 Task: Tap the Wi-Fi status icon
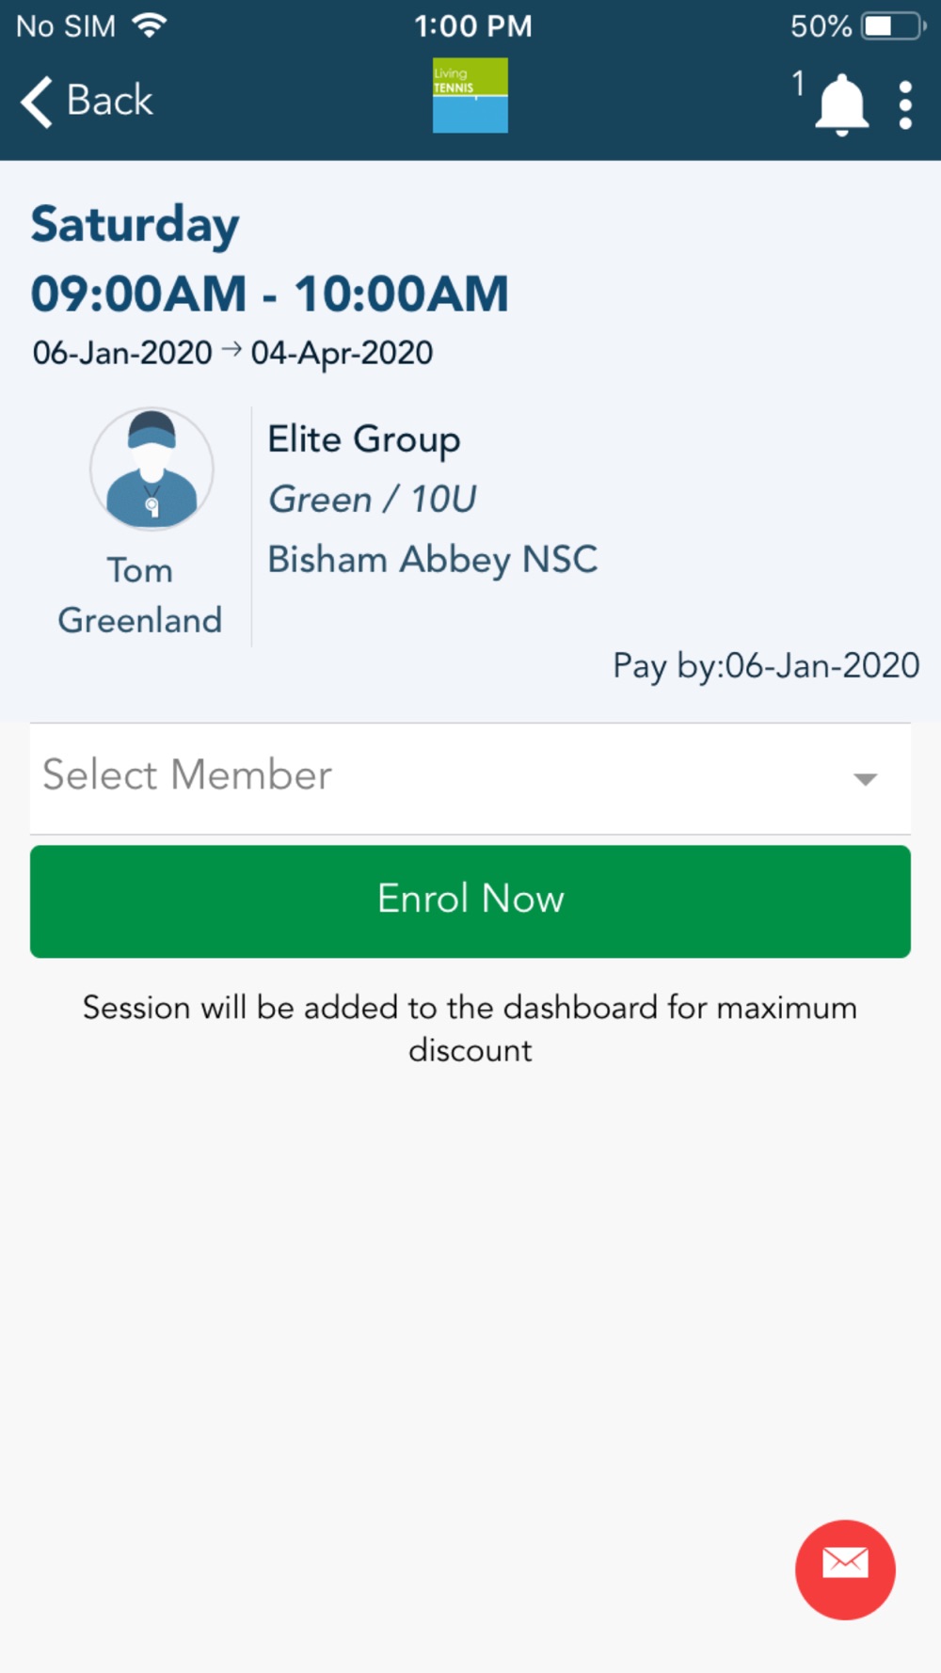tap(150, 25)
